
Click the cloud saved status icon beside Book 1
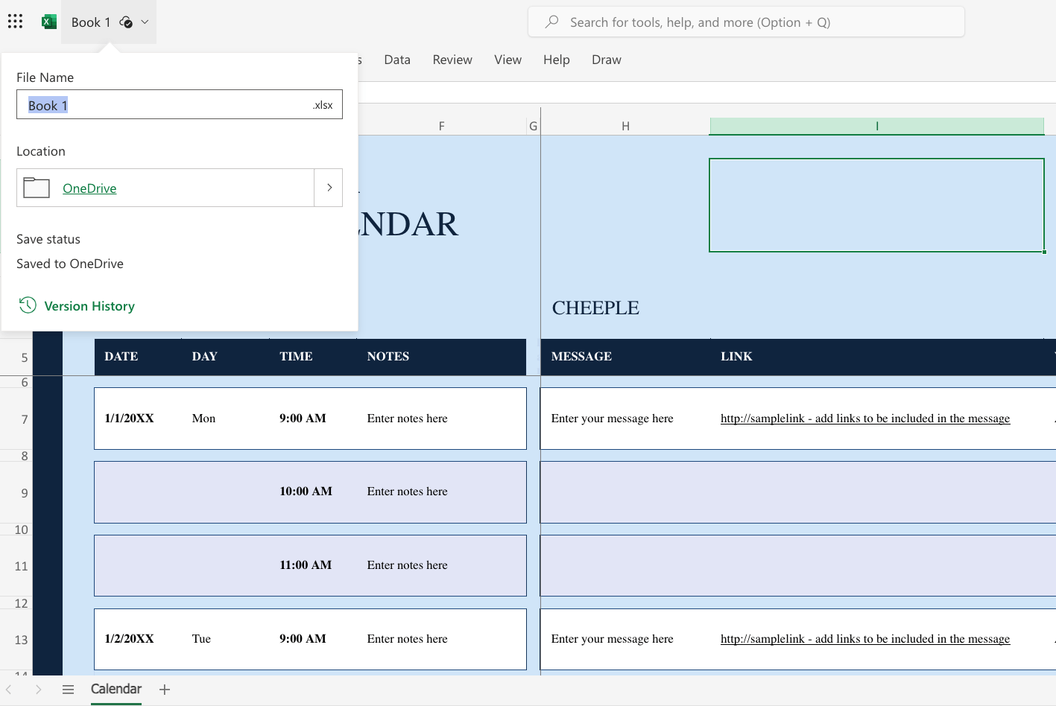[x=125, y=22]
